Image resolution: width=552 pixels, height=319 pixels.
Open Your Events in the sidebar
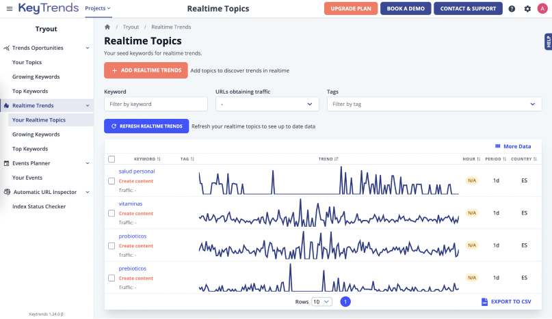tap(27, 178)
